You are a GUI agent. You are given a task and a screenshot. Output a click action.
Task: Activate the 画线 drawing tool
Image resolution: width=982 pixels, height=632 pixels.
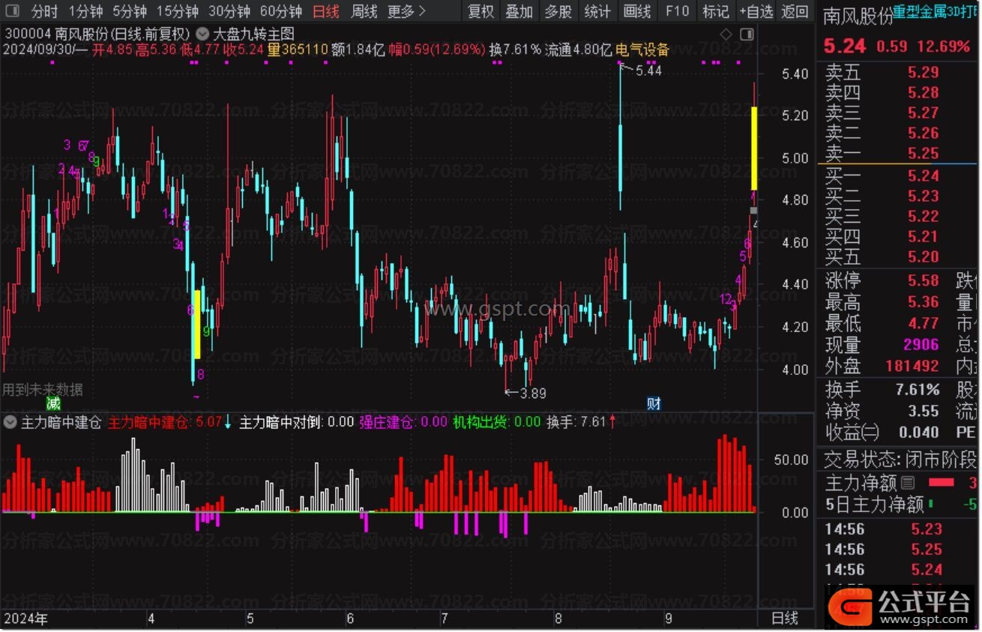point(637,11)
